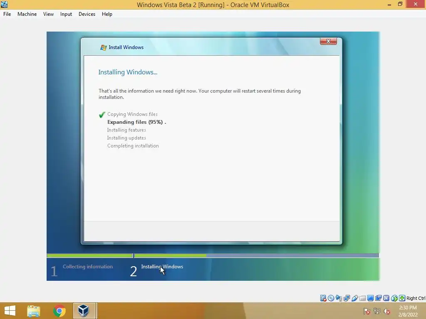Screen dimensions: 426x319
Task: Click the recording status icon
Action: tap(378, 298)
